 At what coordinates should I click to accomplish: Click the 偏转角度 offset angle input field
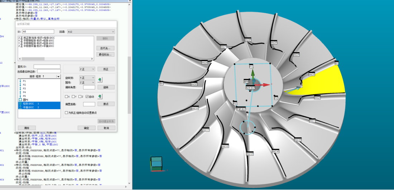coord(89,87)
